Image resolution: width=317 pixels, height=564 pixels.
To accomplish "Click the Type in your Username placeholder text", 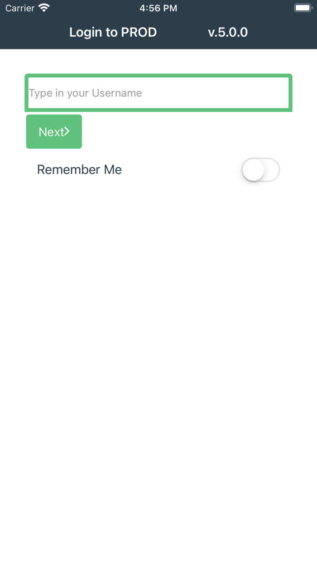I will click(x=85, y=92).
